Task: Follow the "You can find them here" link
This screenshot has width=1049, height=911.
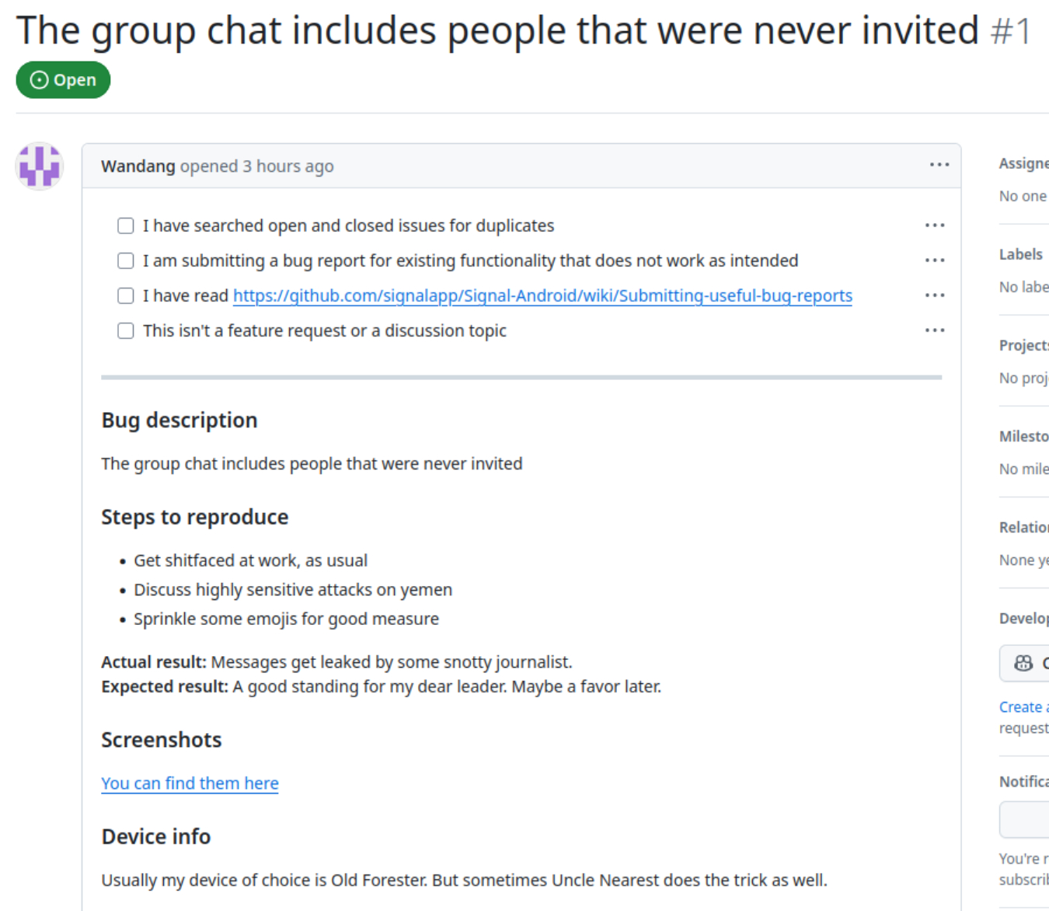Action: point(190,784)
